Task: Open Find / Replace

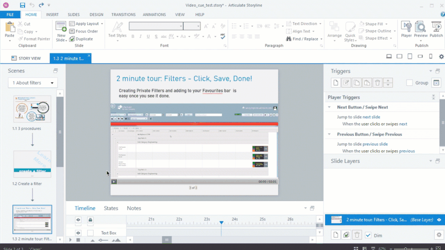Action: click(x=302, y=39)
